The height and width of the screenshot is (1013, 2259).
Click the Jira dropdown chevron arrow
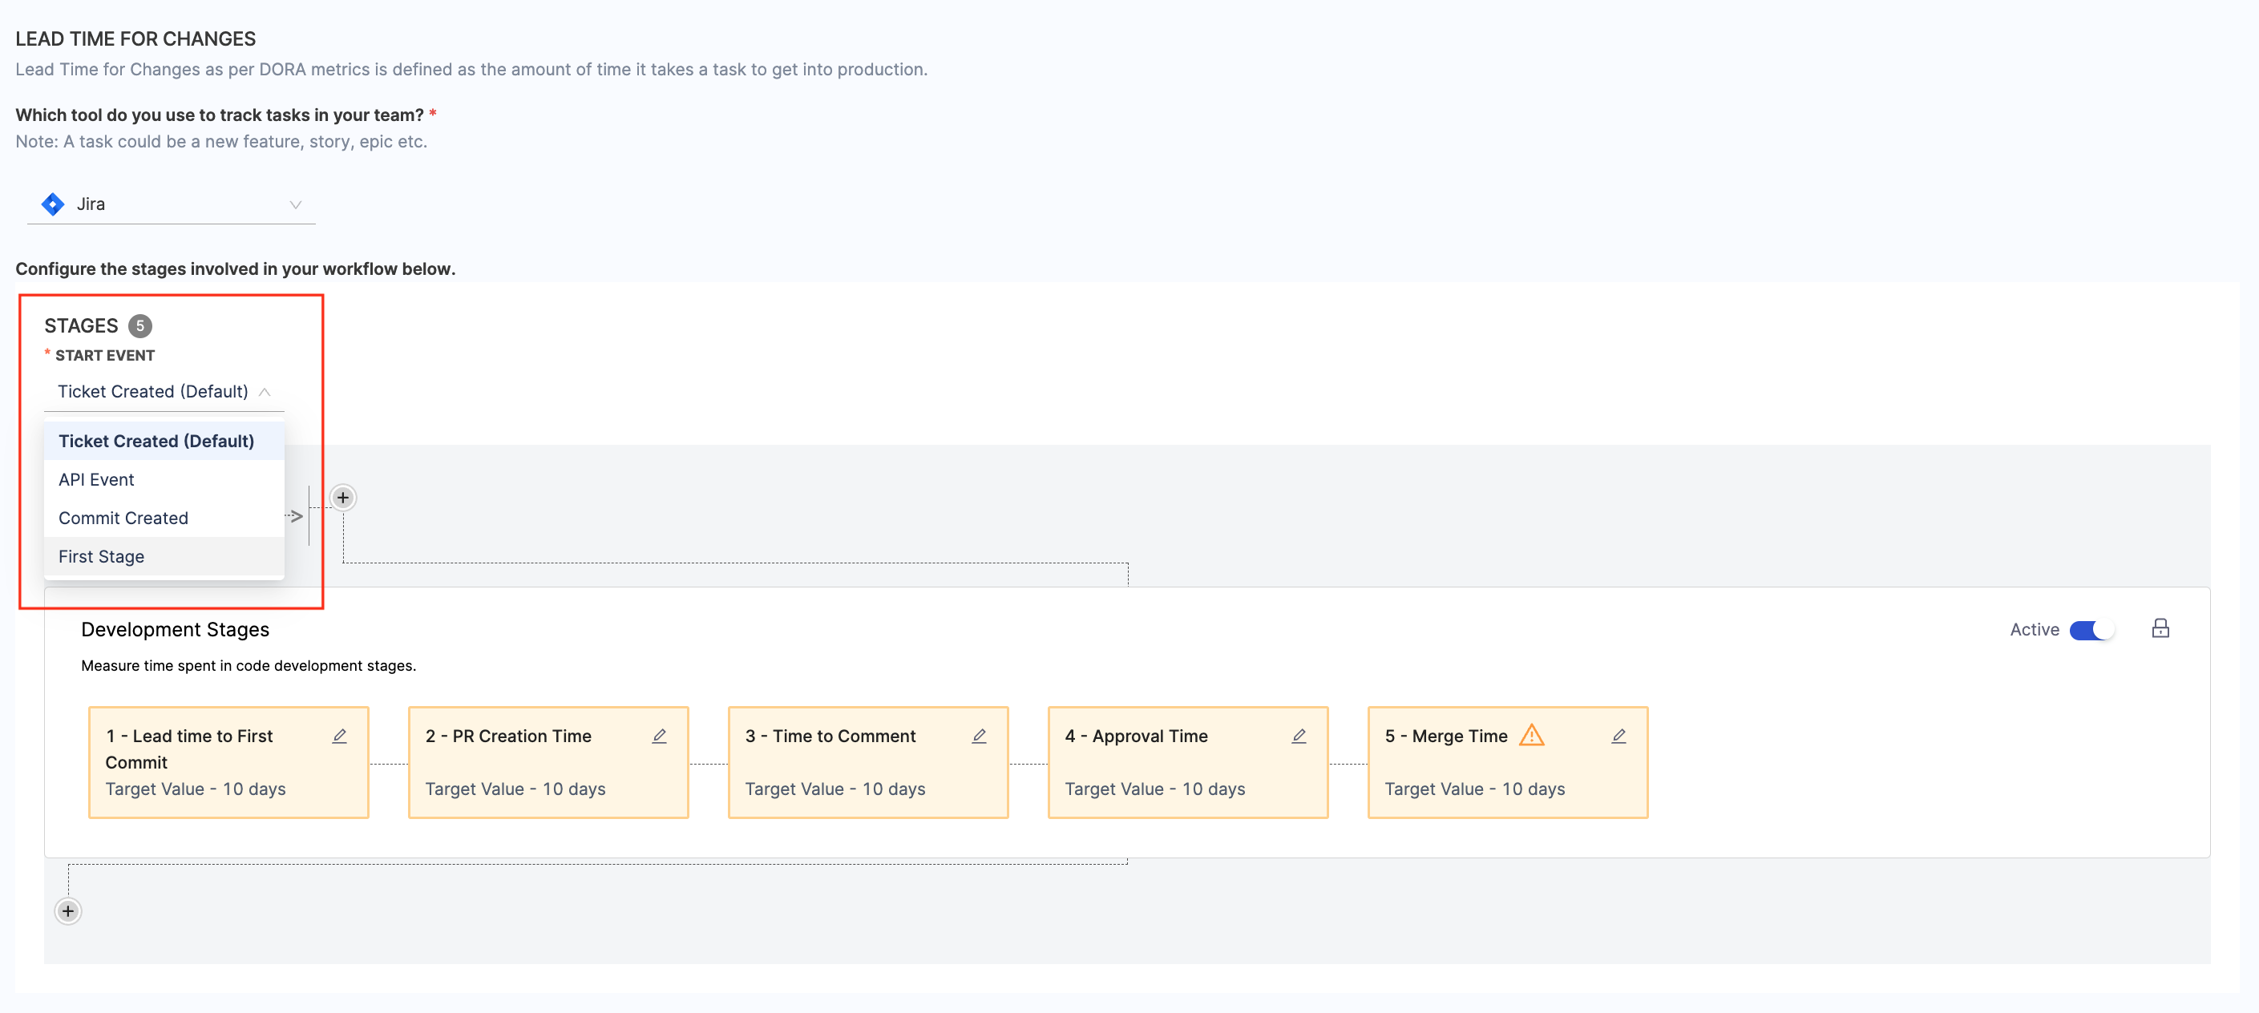pyautogui.click(x=296, y=204)
